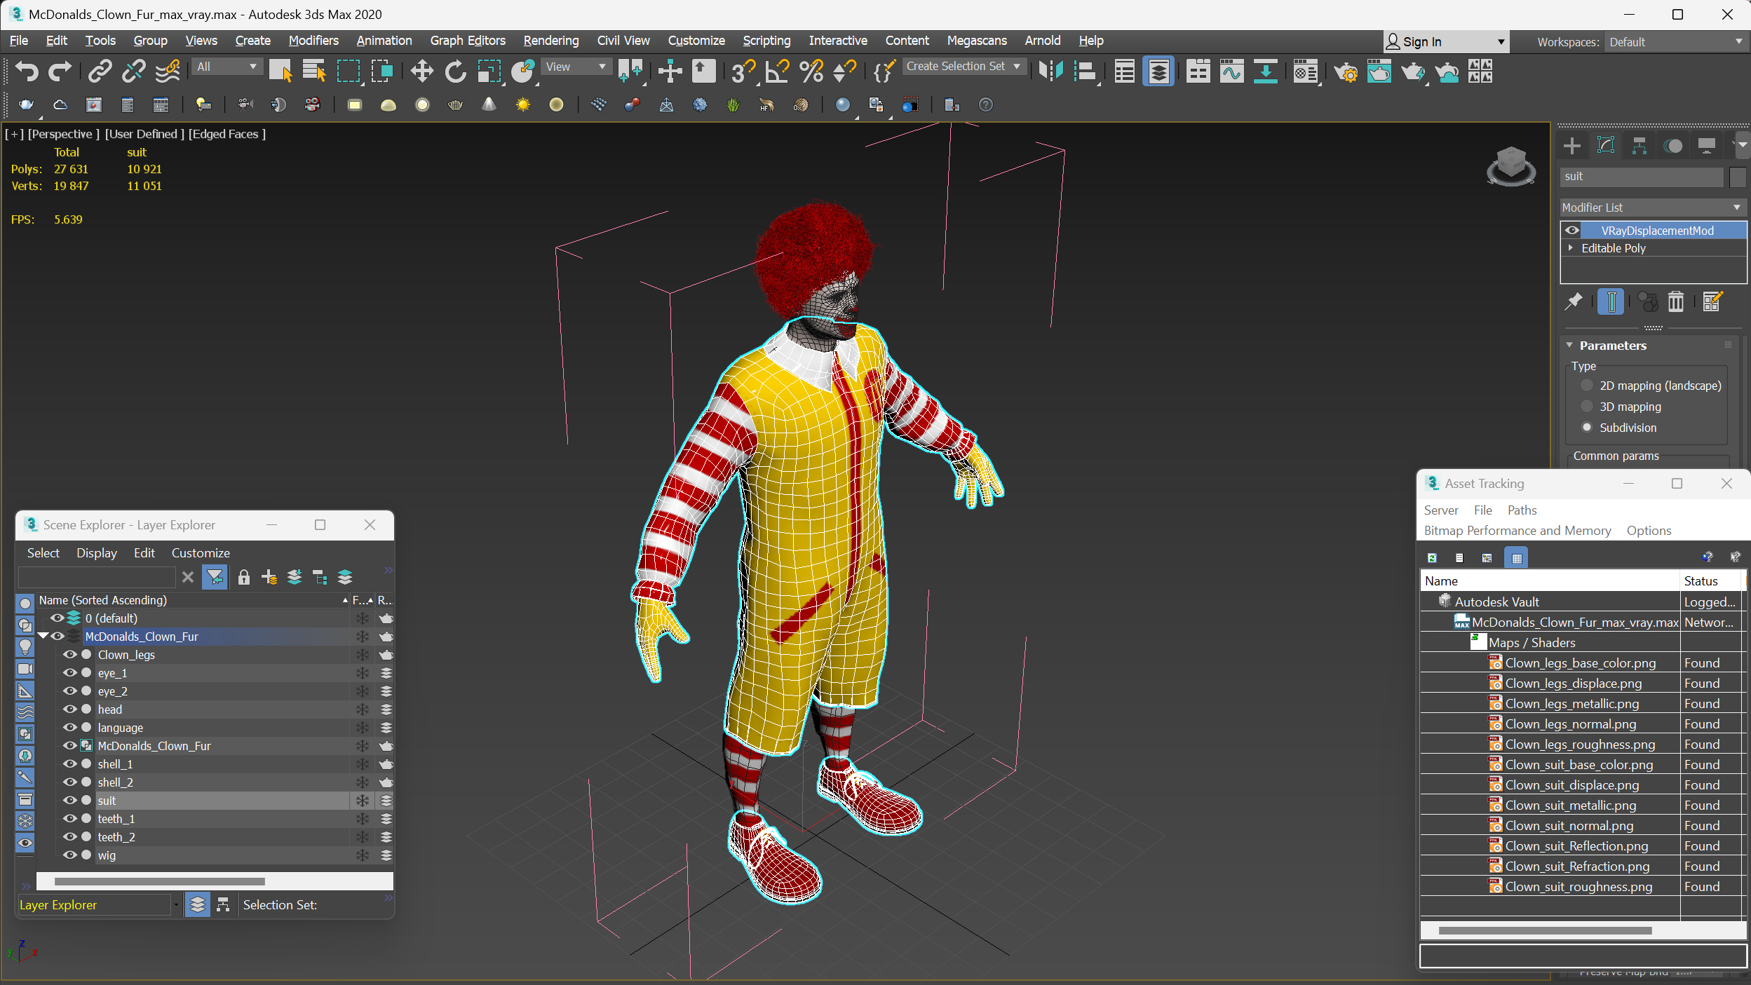Select the 2D mapping (landscape) radio button
1751x985 pixels.
pyautogui.click(x=1586, y=386)
